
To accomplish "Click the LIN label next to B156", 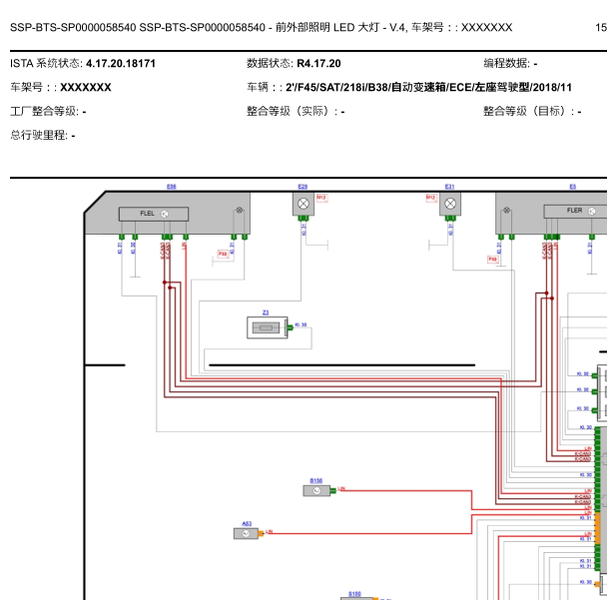I will click(341, 489).
